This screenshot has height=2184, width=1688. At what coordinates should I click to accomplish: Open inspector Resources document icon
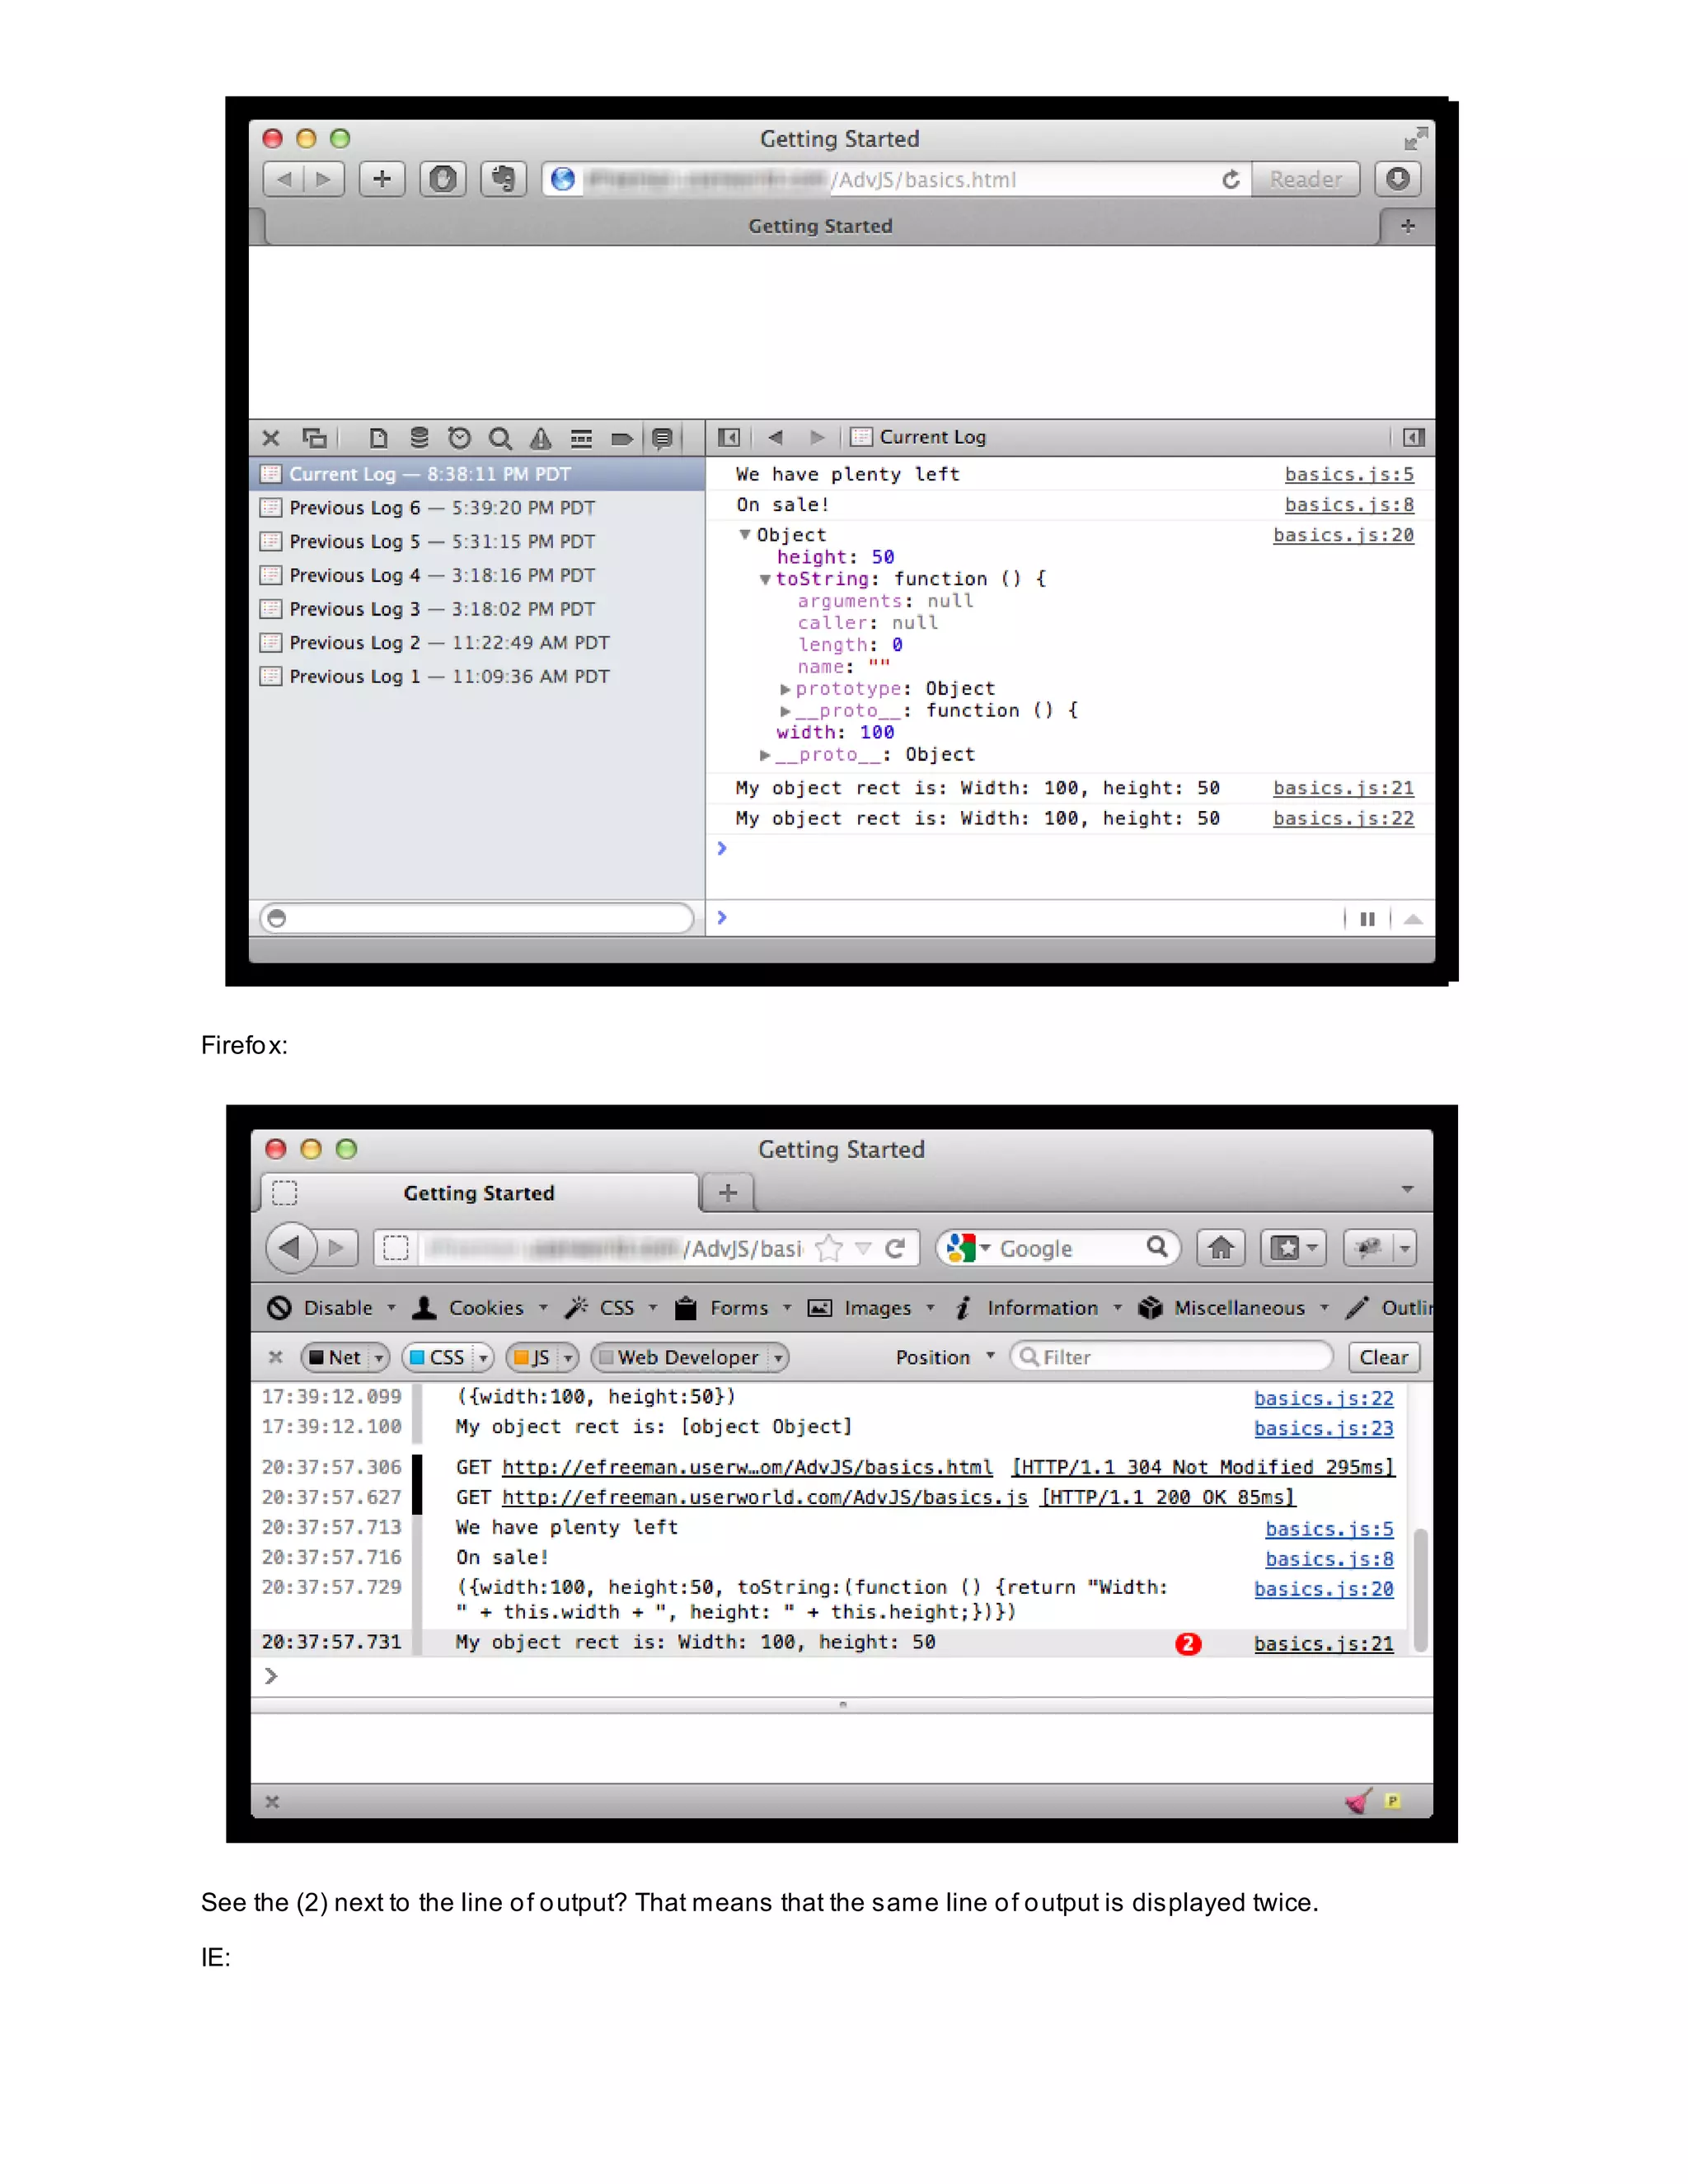378,438
